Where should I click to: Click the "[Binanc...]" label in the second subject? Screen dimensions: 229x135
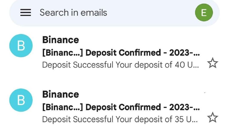(62, 107)
